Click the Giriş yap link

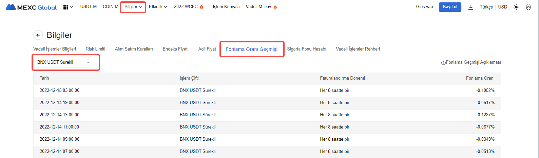tap(424, 7)
